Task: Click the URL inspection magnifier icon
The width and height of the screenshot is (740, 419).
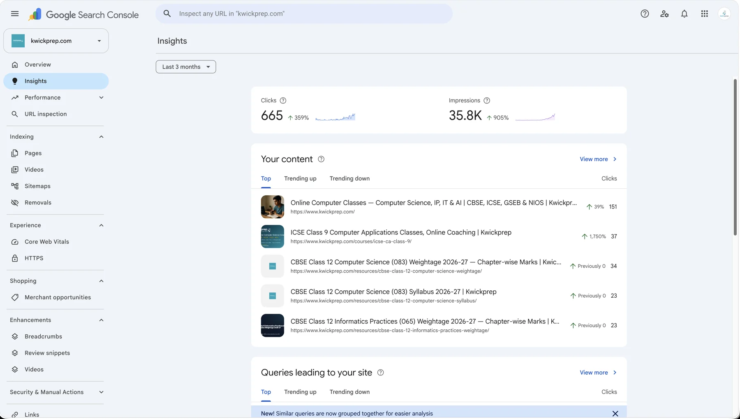Action: (x=15, y=114)
